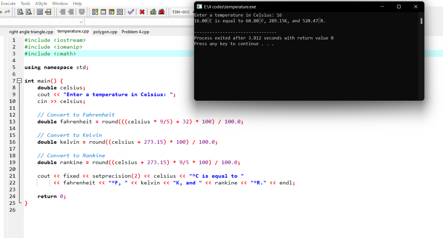The height and width of the screenshot is (238, 443).
Task: Click the '<< fahrenheit <<' continuation line
Action: 174,183
